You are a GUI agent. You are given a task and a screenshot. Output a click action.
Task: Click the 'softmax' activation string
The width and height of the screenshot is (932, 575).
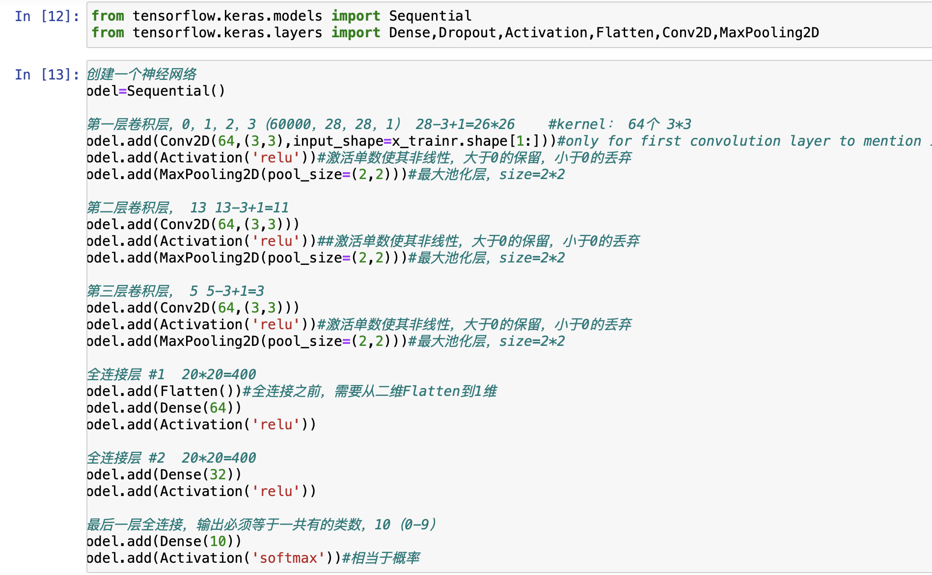click(287, 558)
